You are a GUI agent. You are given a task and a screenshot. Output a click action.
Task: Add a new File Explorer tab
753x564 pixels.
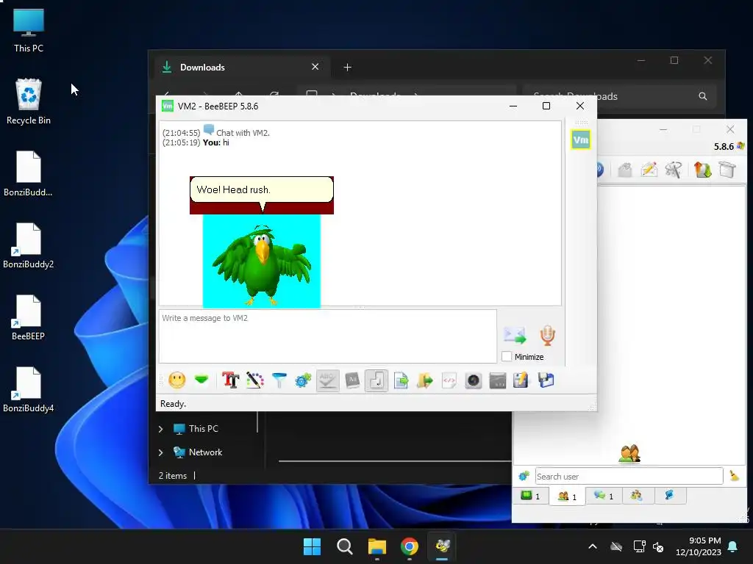tap(348, 67)
